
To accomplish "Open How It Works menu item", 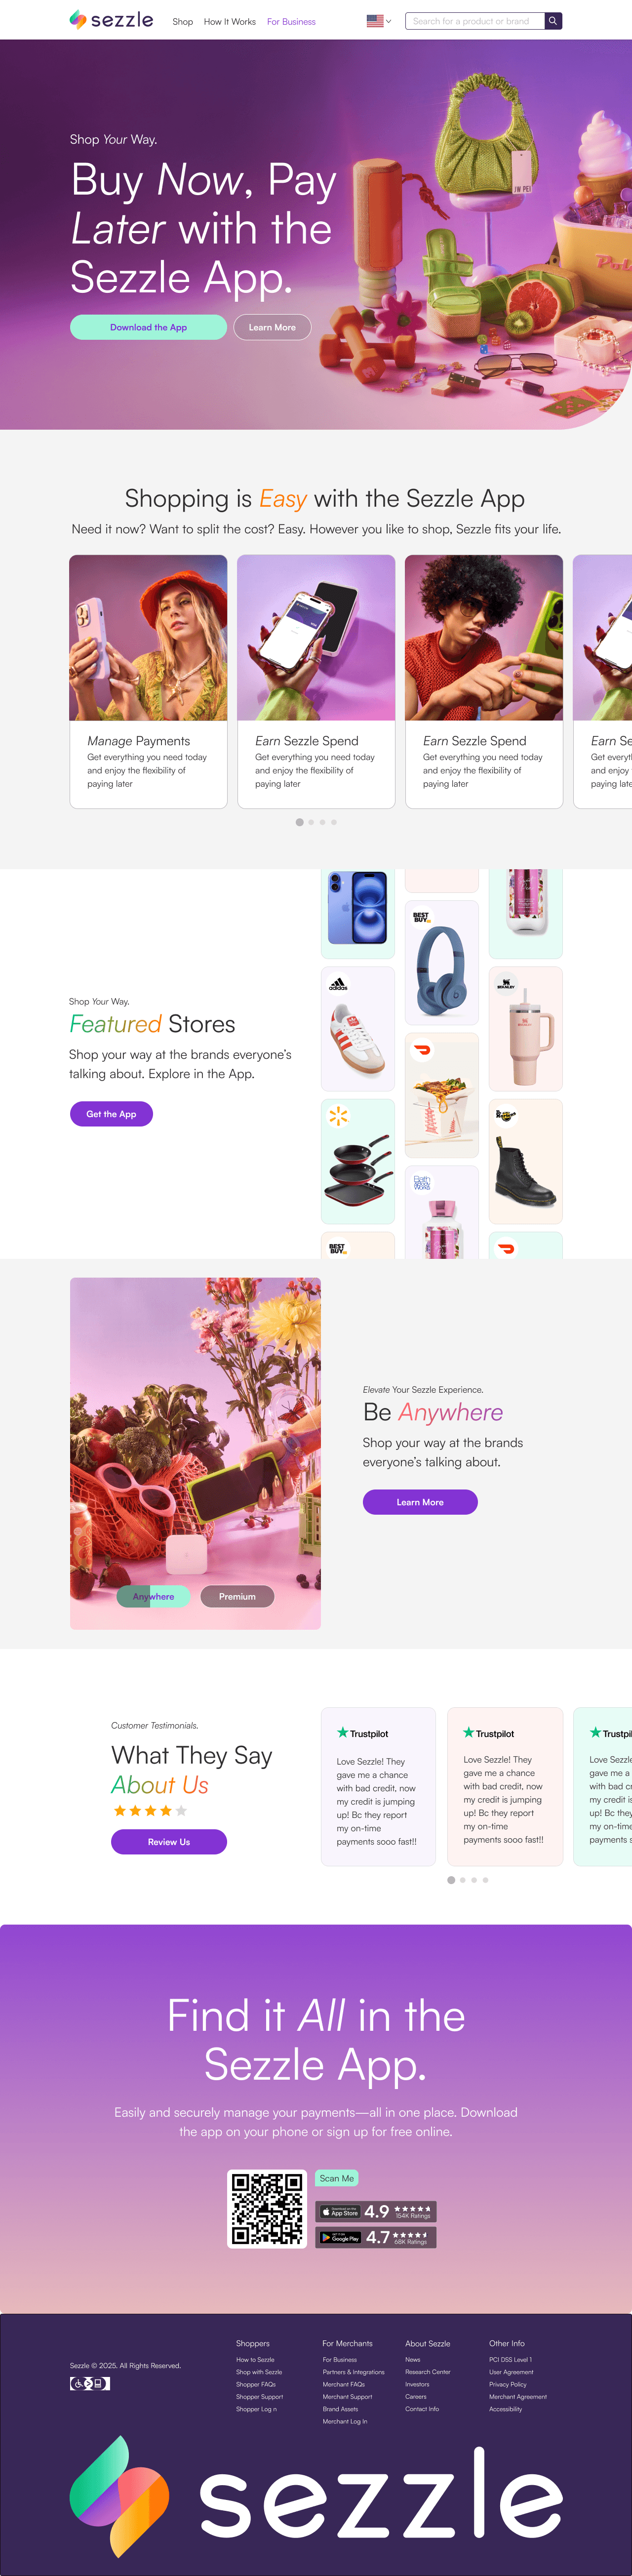I will click(230, 21).
